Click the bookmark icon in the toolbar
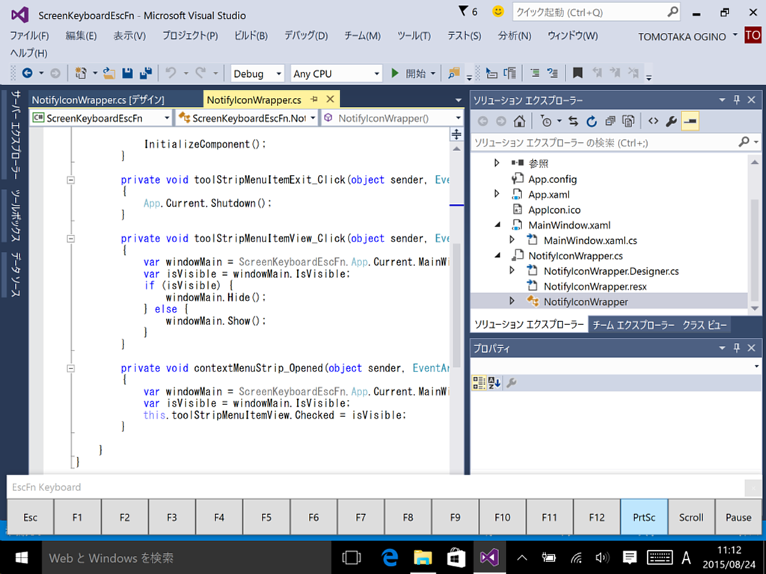 tap(577, 73)
